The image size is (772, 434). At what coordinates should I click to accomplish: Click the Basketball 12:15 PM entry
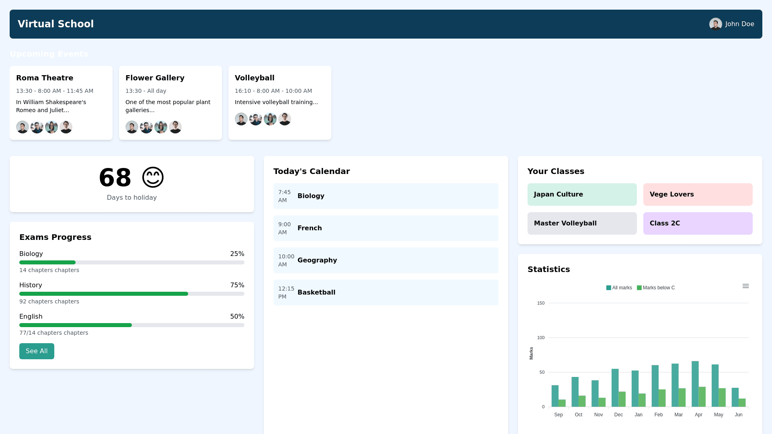386,293
